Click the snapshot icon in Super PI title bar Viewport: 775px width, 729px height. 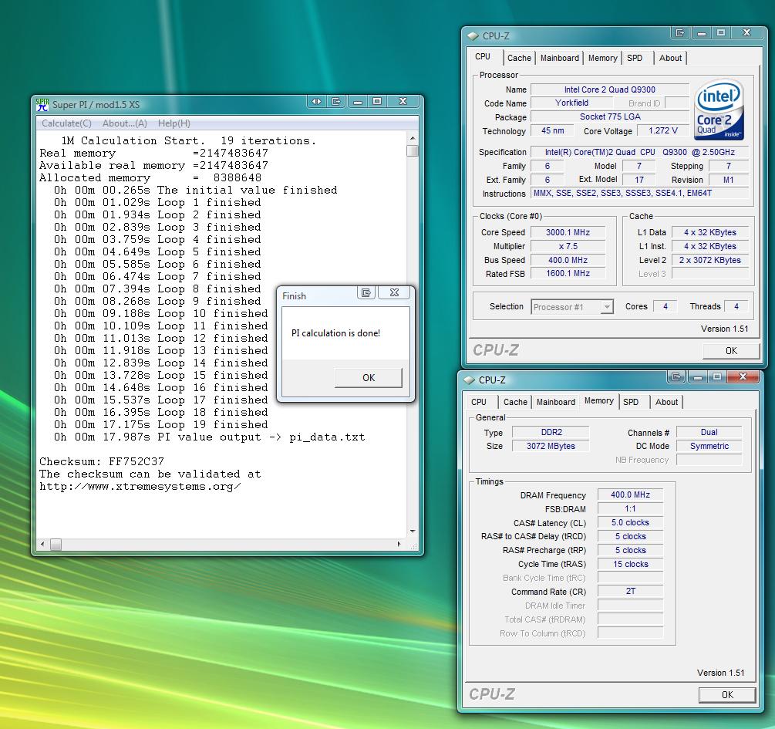pos(336,101)
